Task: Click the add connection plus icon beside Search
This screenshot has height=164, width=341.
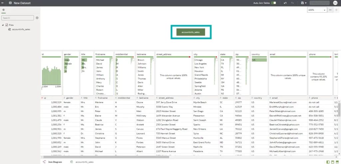Action: 37,18
